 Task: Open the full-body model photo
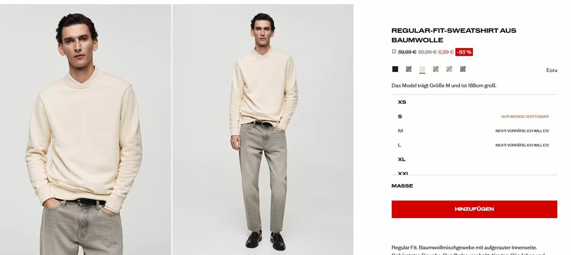(263, 129)
